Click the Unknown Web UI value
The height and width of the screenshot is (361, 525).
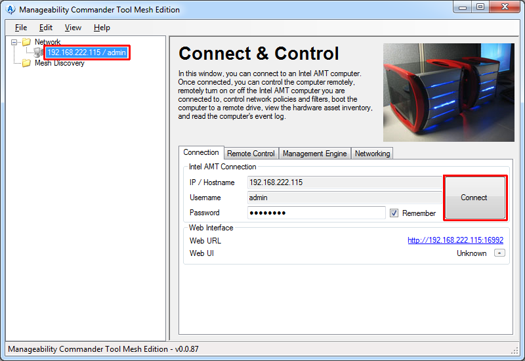point(471,253)
